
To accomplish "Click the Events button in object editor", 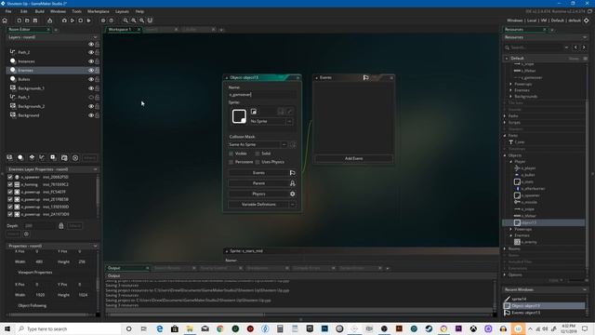I will tap(262, 173).
